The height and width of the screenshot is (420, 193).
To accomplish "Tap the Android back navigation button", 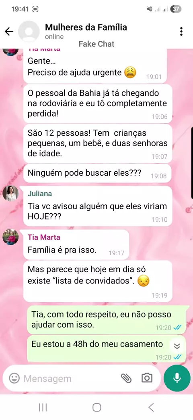I will click(151, 407).
